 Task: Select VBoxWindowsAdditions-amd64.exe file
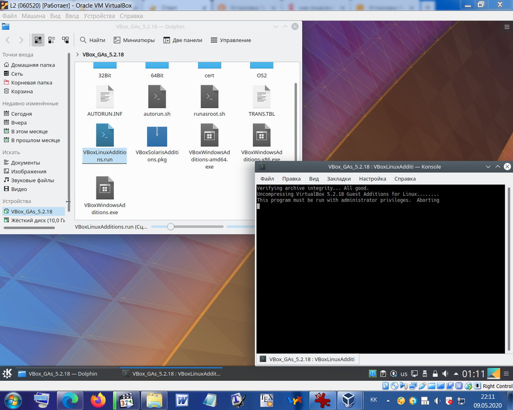(209, 147)
